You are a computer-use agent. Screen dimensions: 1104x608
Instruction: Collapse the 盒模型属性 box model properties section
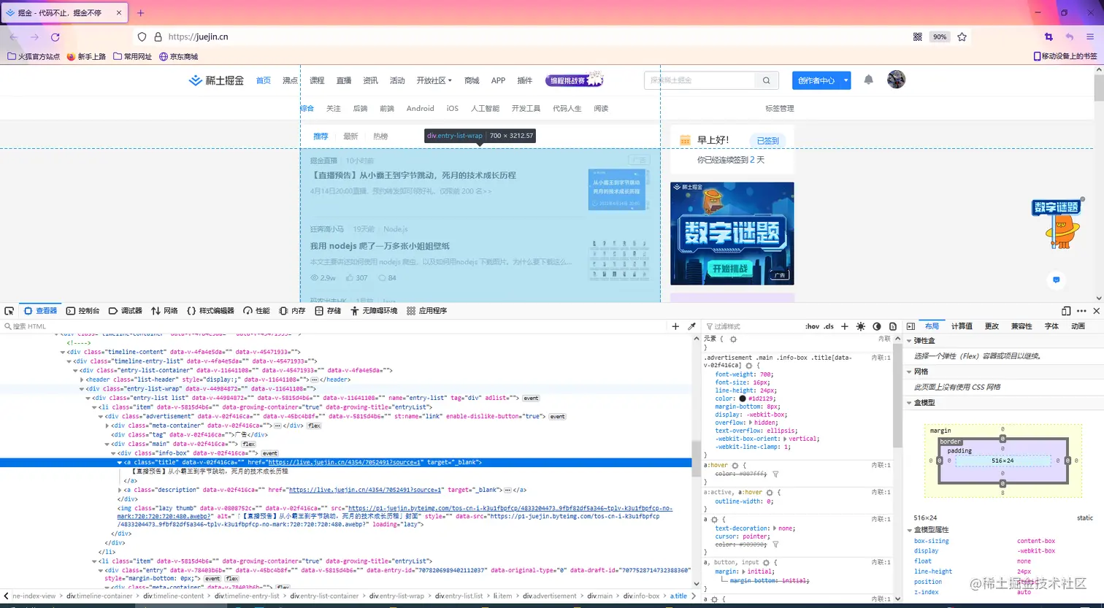[x=909, y=530]
